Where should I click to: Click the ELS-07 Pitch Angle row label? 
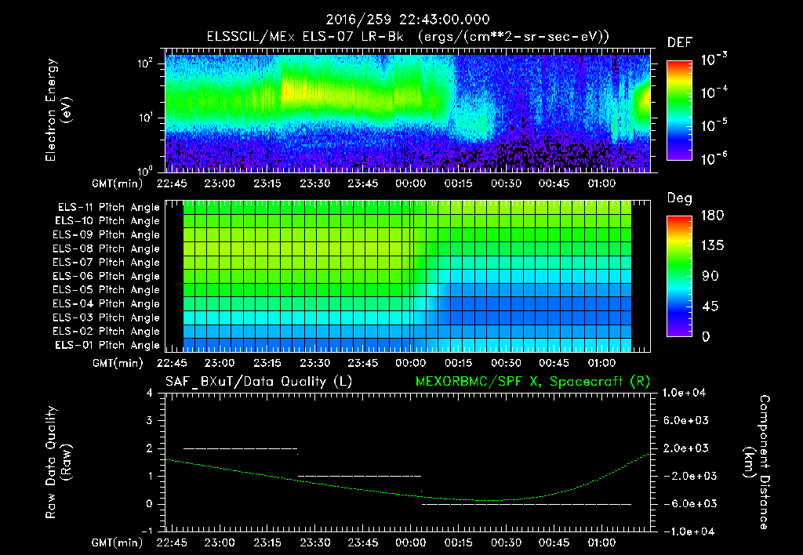pyautogui.click(x=107, y=262)
